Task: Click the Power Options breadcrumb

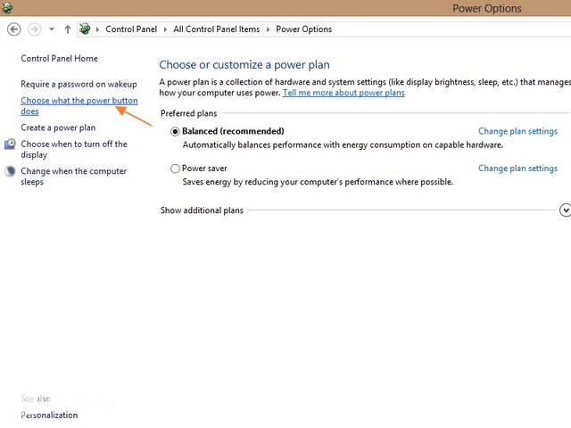Action: [x=303, y=29]
